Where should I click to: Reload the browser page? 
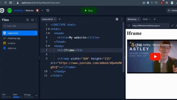6,2
